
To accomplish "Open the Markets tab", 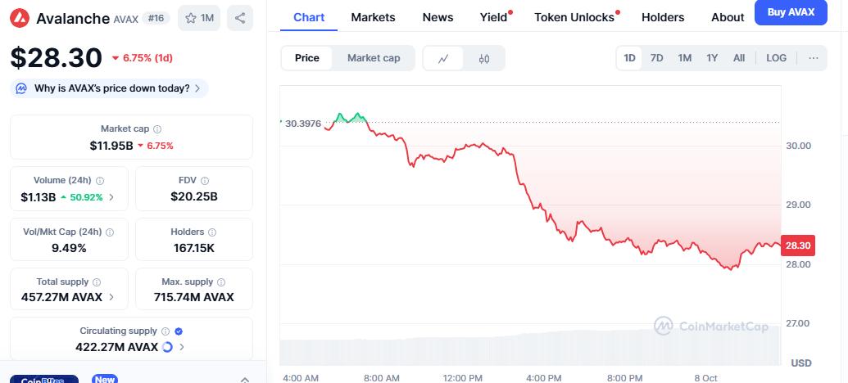I will (373, 17).
